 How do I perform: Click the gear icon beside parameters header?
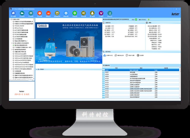tap(147, 23)
